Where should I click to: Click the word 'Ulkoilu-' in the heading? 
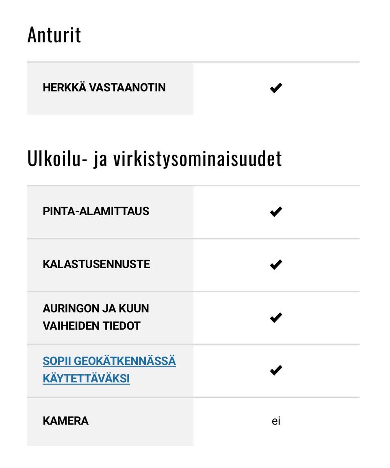pos(57,158)
